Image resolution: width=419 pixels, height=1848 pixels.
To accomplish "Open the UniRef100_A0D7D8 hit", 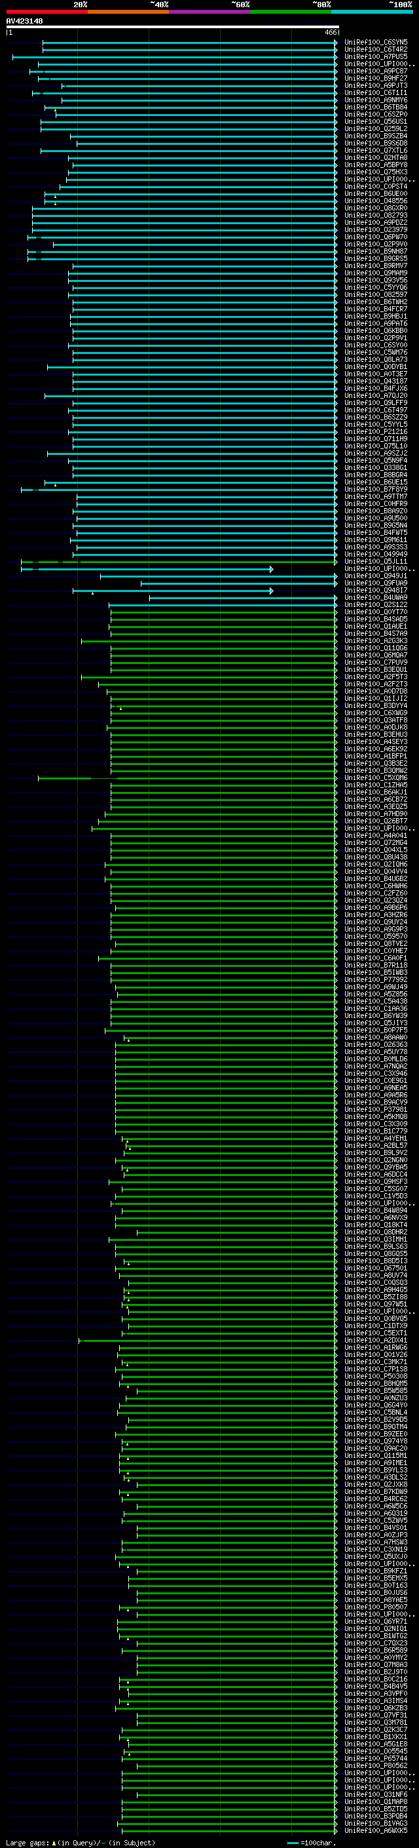I will click(376, 692).
